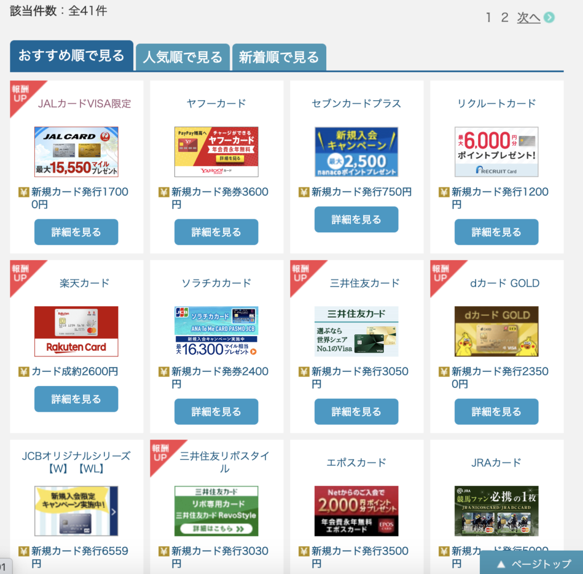Open the リクルートカード title link

click(x=496, y=103)
